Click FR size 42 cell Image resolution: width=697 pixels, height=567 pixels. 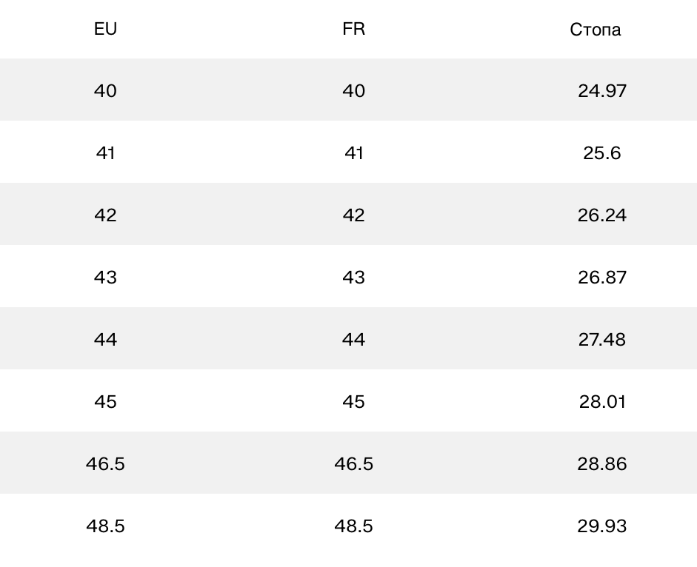pyautogui.click(x=353, y=215)
